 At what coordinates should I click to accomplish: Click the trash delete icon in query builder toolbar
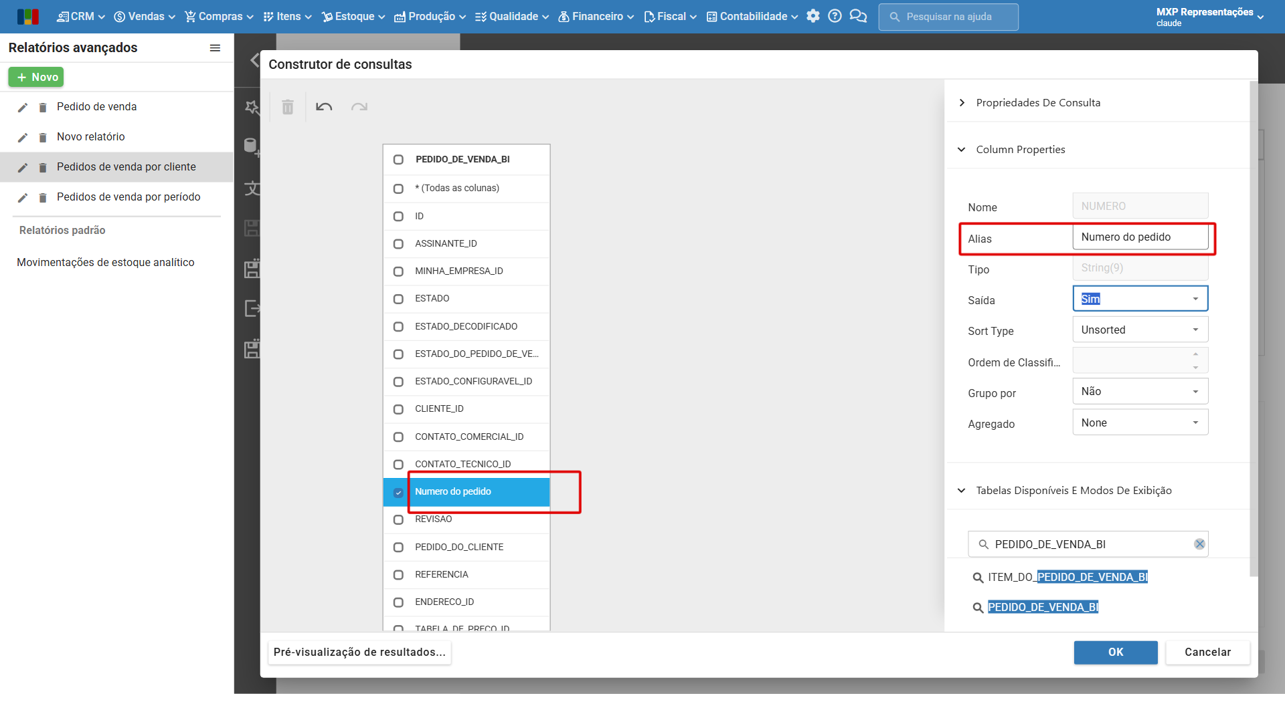(288, 107)
